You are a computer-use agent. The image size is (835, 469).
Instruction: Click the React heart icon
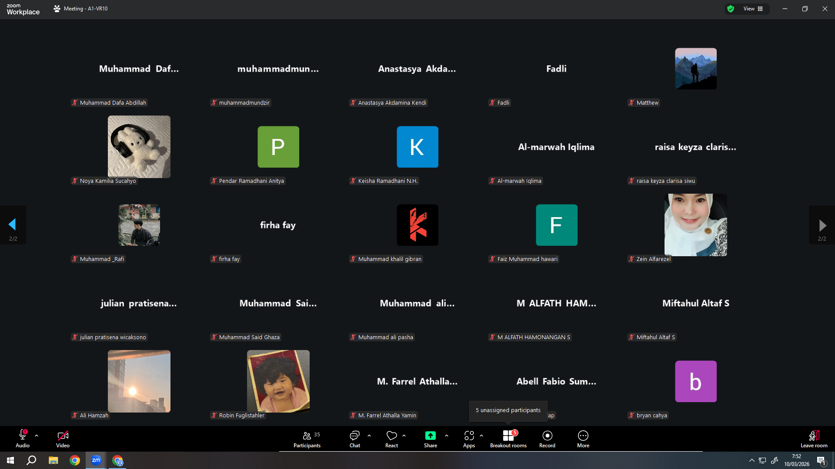tap(391, 436)
